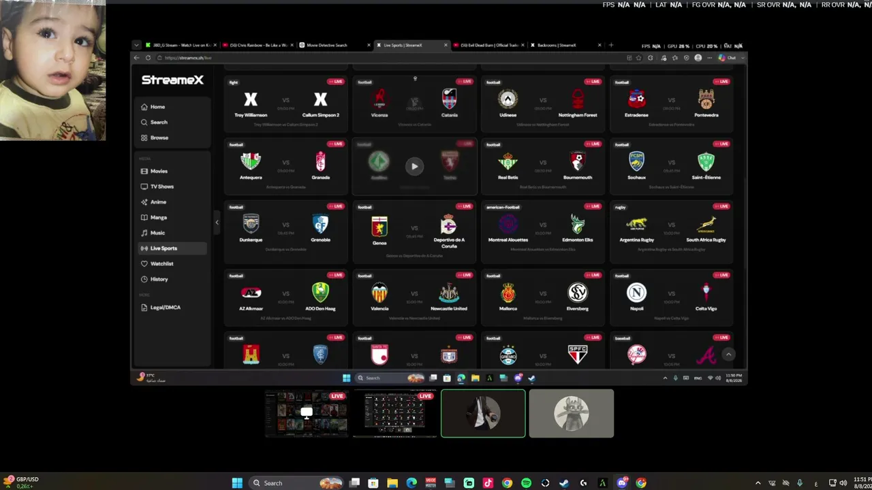Open Steam from the main taskbar
The image size is (872, 490).
564,483
